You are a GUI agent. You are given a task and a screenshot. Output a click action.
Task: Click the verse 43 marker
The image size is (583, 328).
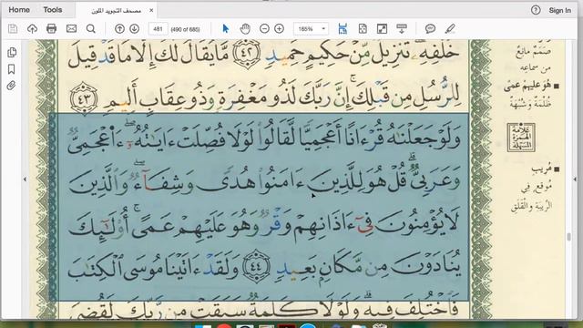pos(84,98)
